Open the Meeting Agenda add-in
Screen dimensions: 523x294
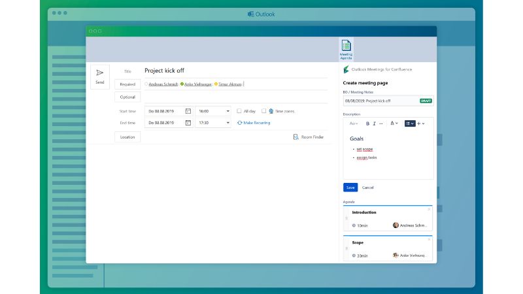[x=346, y=49]
